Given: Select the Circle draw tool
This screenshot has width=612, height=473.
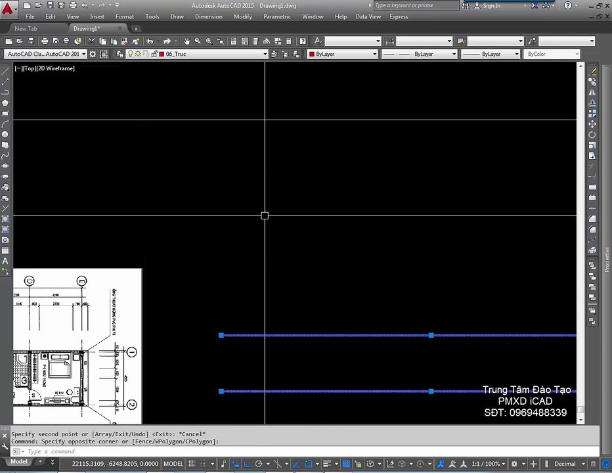Looking at the screenshot, I should (5, 135).
